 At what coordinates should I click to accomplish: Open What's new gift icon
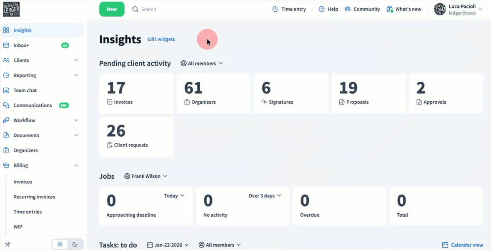[x=390, y=9]
